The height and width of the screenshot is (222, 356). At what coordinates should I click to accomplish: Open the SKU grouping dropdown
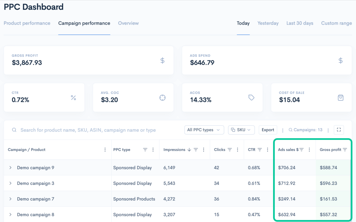pyautogui.click(x=241, y=130)
